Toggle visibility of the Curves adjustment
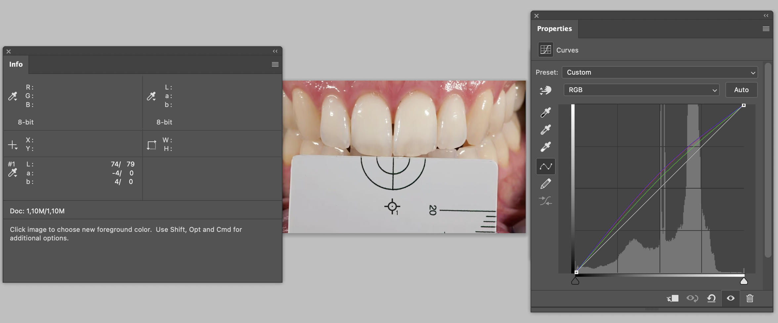The image size is (778, 323). tap(731, 298)
